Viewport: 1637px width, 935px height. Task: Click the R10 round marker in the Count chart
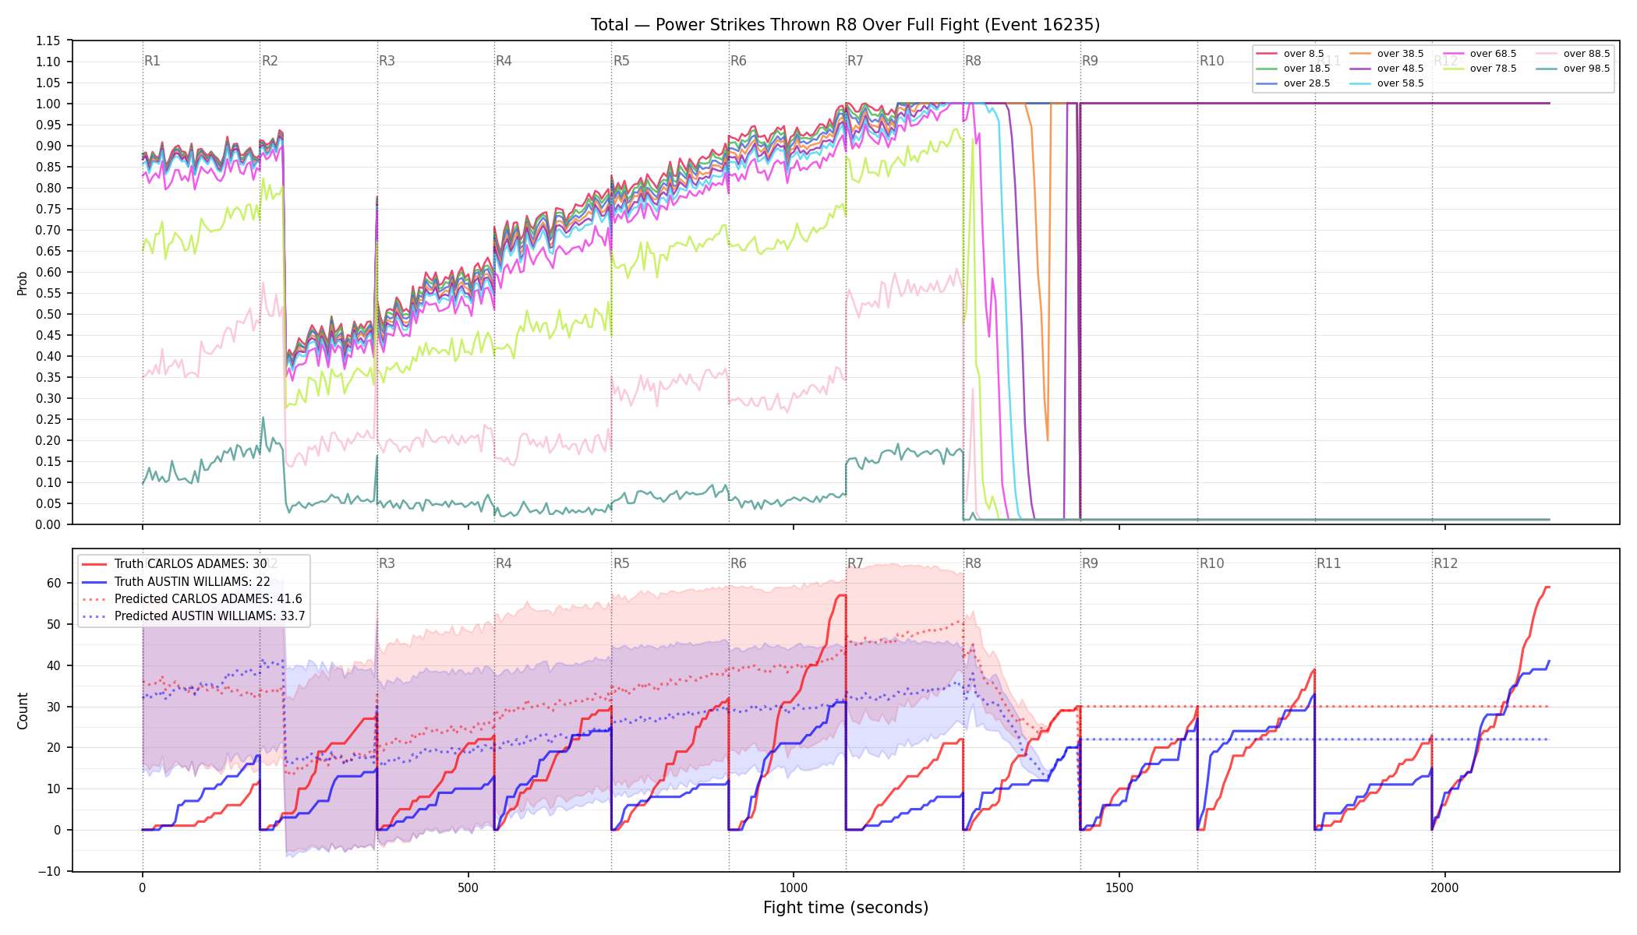pos(1211,563)
